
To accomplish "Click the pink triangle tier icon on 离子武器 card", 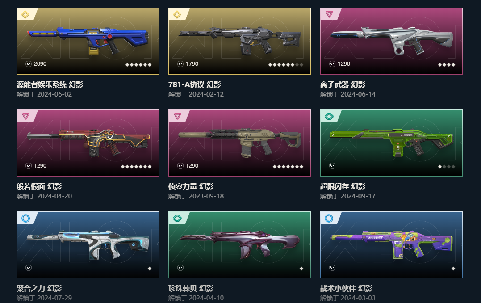I will coord(329,14).
